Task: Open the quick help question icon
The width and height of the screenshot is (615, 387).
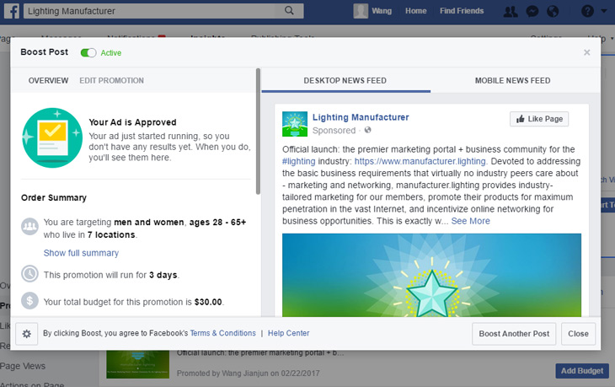Action: click(587, 11)
